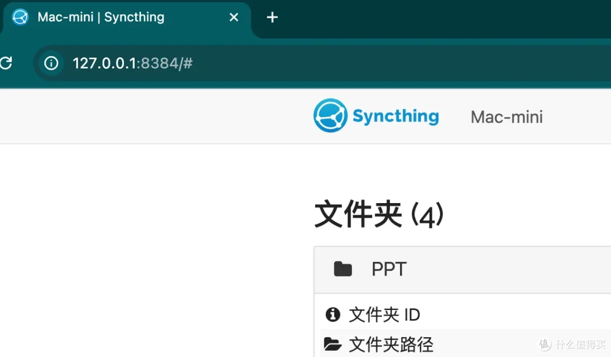Click the open folder icon beside 文件夹路径
The image size is (611, 357).
[x=333, y=344]
